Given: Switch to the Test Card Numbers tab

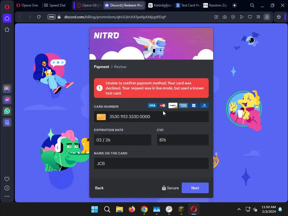Looking at the screenshot, I should [188, 5].
